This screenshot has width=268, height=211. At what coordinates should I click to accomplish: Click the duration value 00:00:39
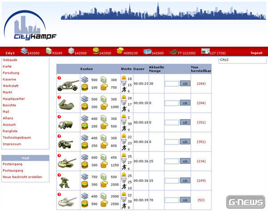(x=141, y=200)
